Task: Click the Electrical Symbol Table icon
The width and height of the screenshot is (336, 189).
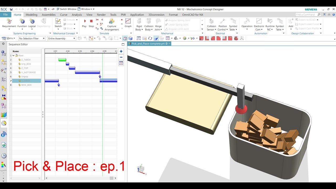Action: point(233,21)
